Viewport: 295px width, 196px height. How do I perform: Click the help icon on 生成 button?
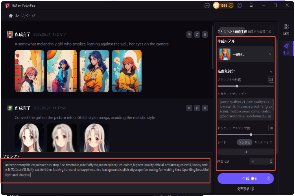pos(268,179)
